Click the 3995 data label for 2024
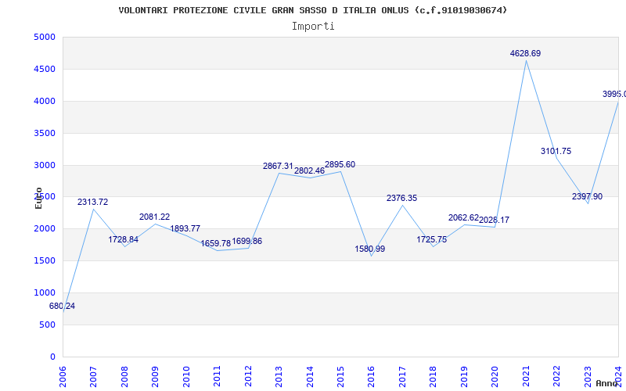The width and height of the screenshot is (626, 391). click(x=614, y=94)
